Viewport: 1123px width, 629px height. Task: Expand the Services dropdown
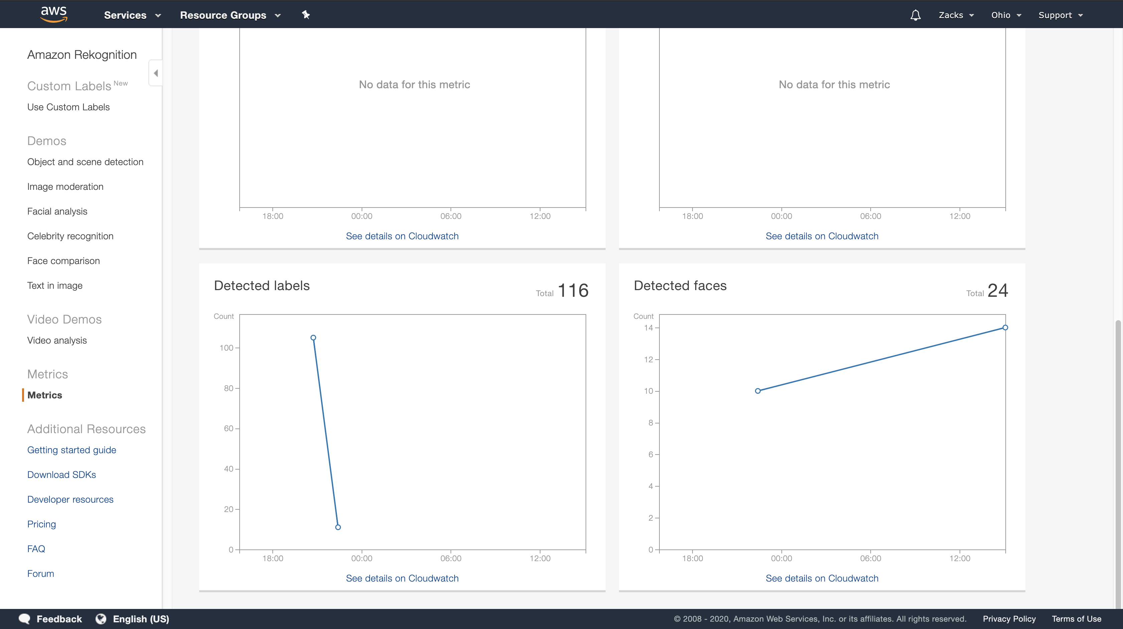click(132, 15)
